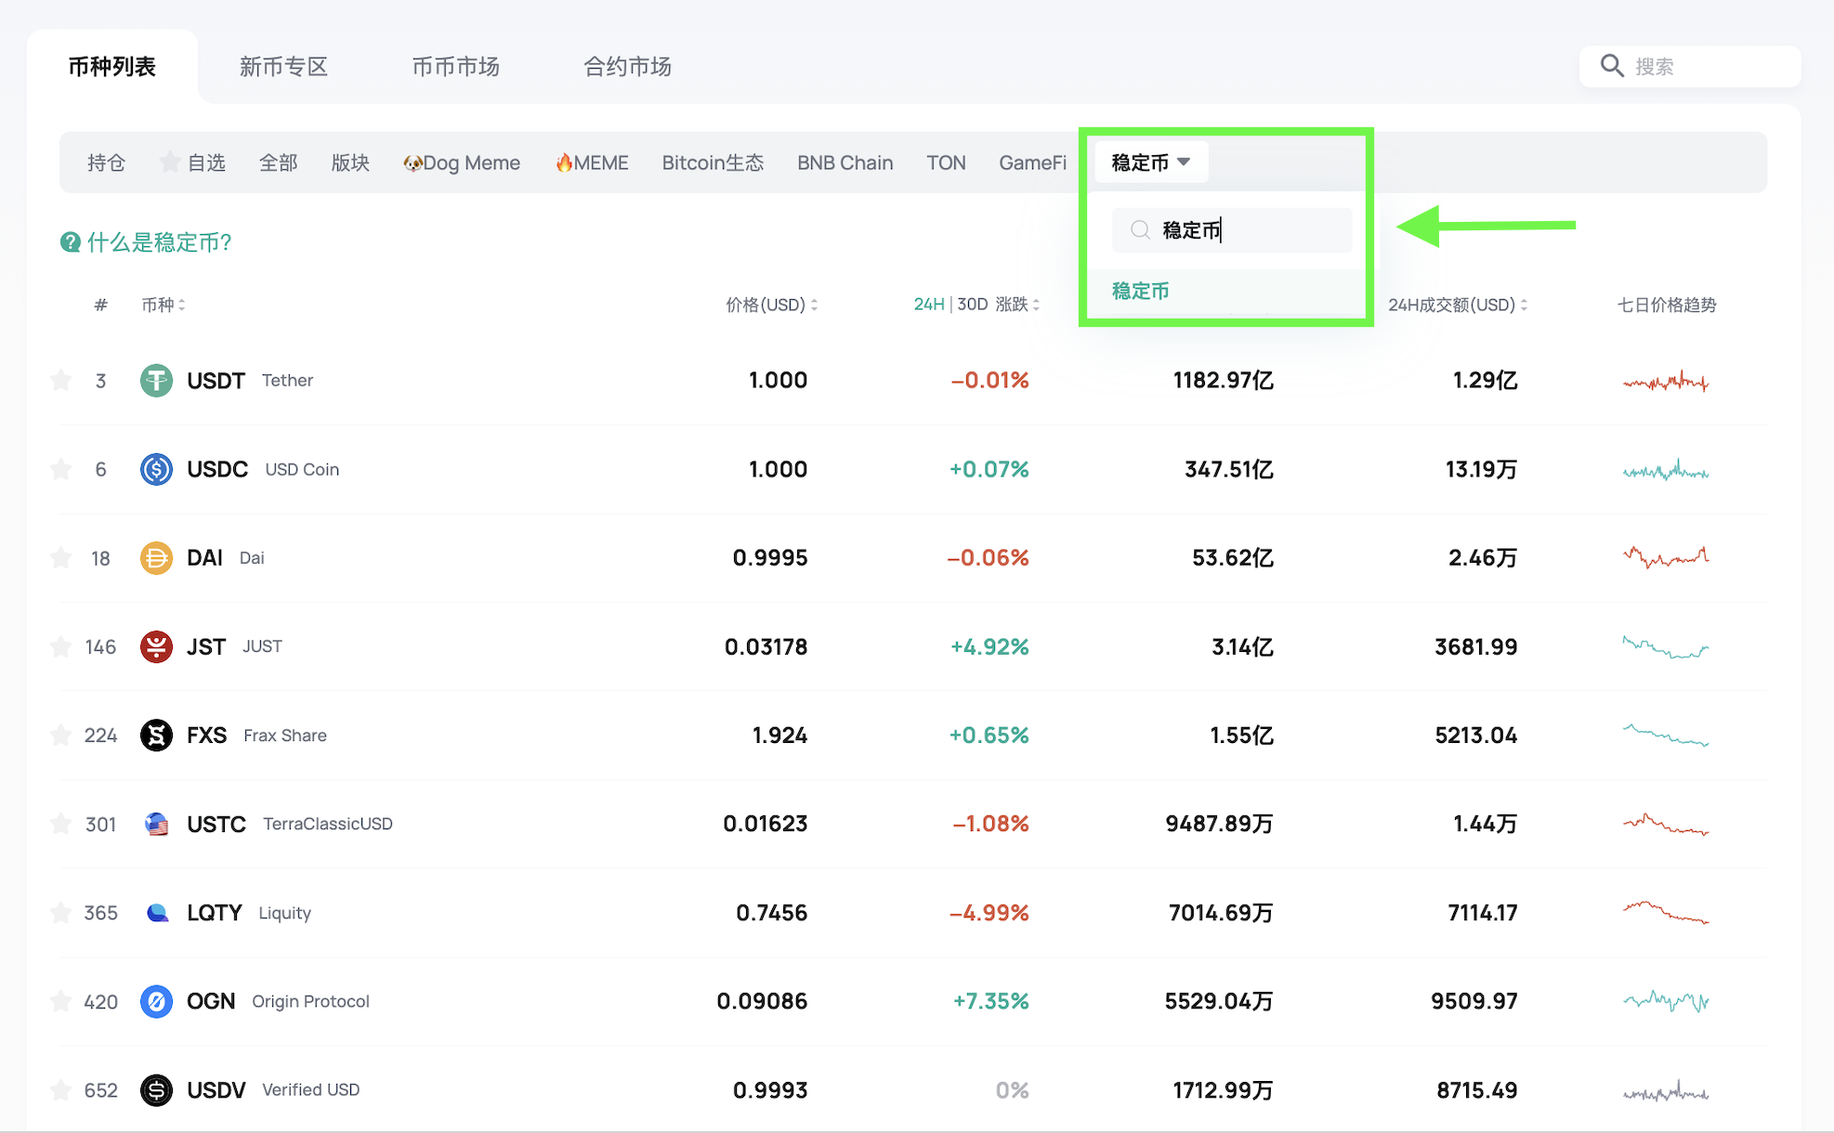Sort by 涨跌 change column

tap(1017, 305)
